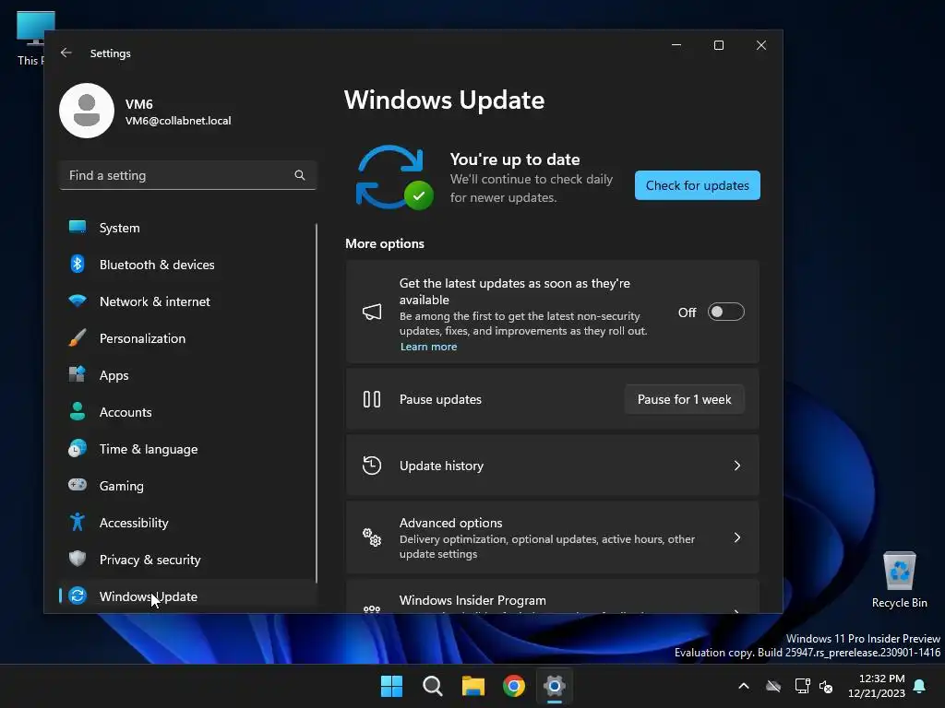Open clock and date in taskbar
This screenshot has height=708, width=945.
click(x=877, y=686)
